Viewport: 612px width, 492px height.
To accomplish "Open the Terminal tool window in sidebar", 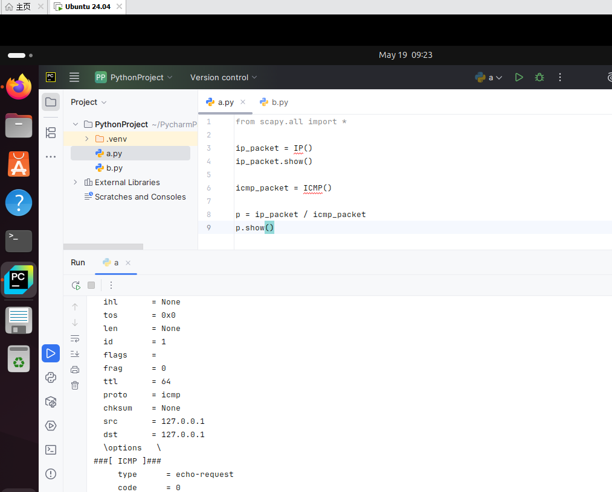I will 51,449.
